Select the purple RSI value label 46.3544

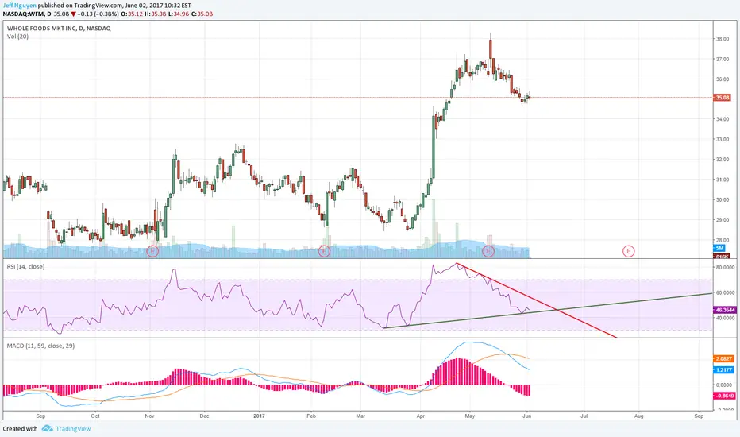click(723, 310)
